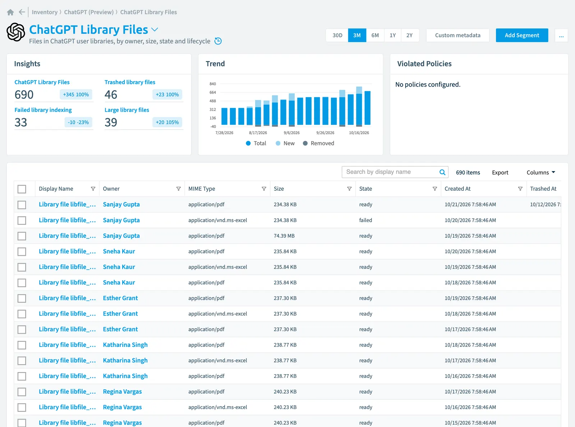Click the ChatGPT logo icon
The height and width of the screenshot is (427, 575).
pyautogui.click(x=16, y=32)
